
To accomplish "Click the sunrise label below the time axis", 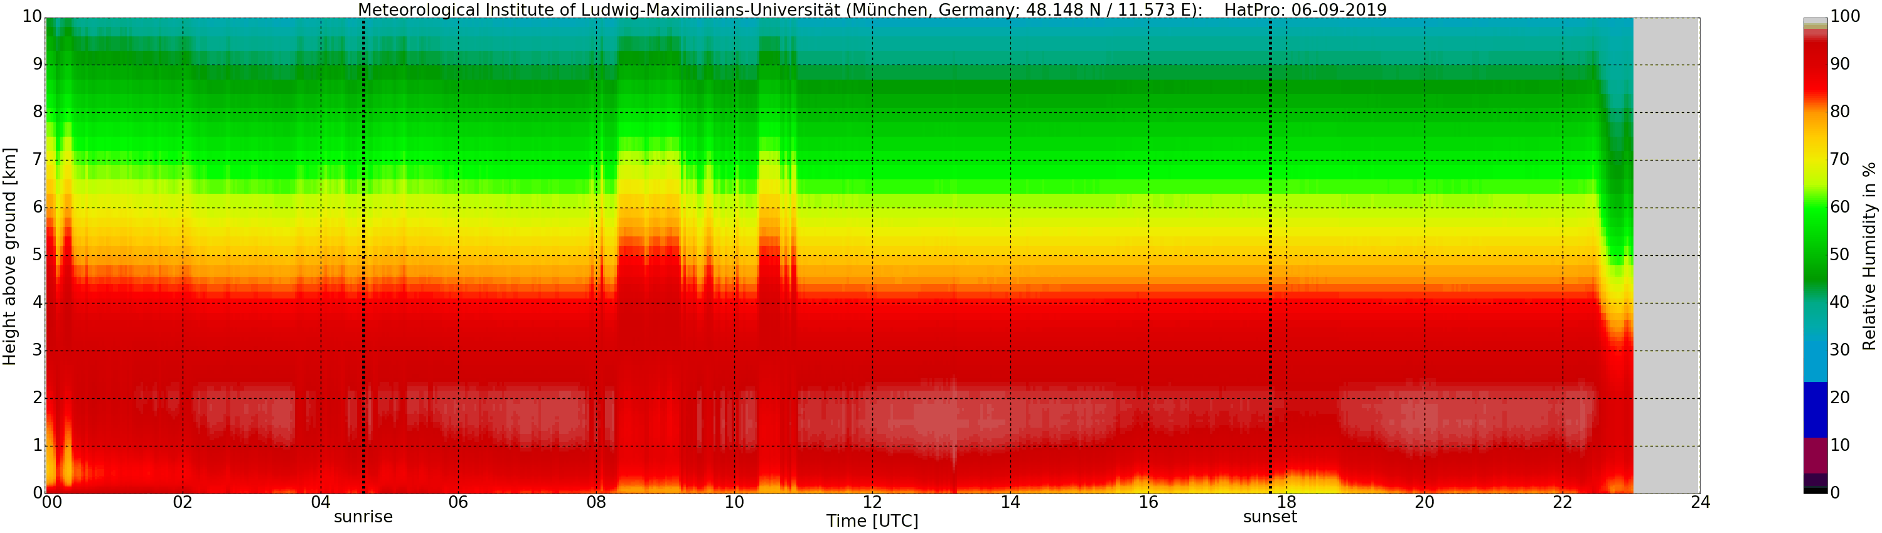I will pos(363,517).
